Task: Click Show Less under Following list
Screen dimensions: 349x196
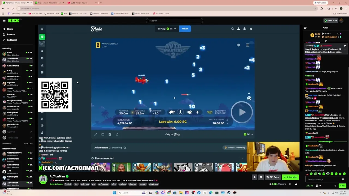Action: point(28,143)
